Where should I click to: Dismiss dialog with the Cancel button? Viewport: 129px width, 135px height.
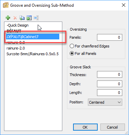pos(112,127)
